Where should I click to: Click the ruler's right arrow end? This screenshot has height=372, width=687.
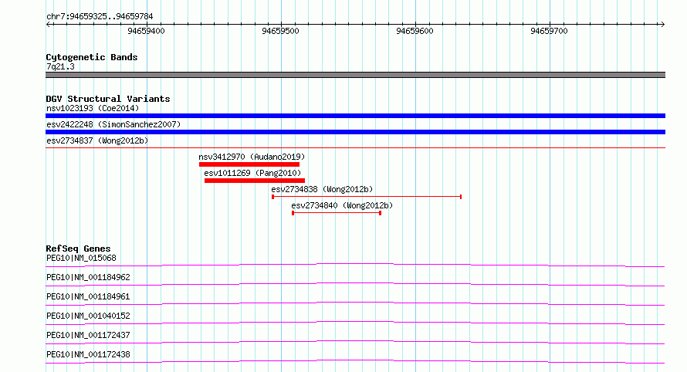[662, 25]
